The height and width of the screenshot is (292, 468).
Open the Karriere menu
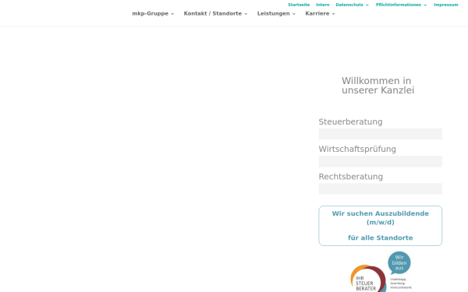coord(317,14)
